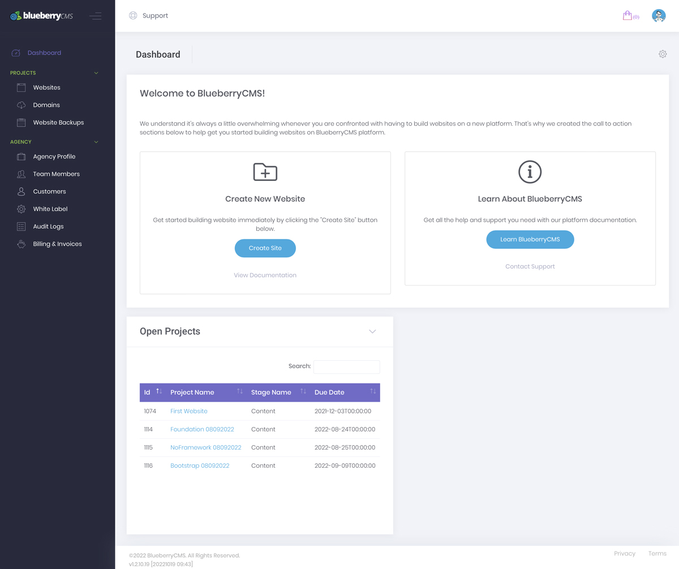The height and width of the screenshot is (569, 679).
Task: Collapse the PROJECTS sidebar section
Action: pos(96,73)
